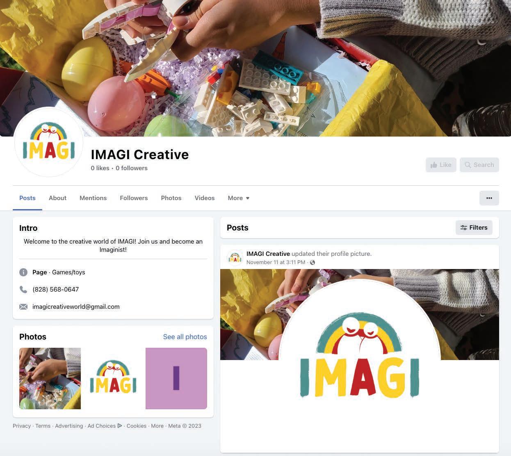Open the IMAGI logo photo thumbnail

pos(113,378)
